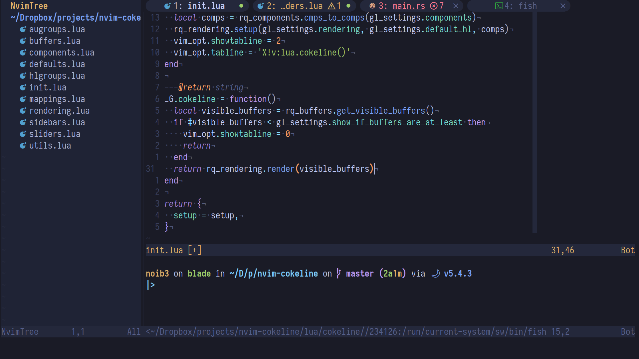The image size is (639, 359).
Task: Click the git branch icon in the prompt
Action: (x=338, y=274)
